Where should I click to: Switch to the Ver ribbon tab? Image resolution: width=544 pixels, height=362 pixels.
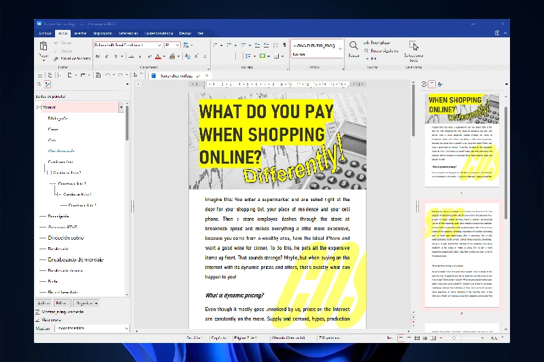201,33
